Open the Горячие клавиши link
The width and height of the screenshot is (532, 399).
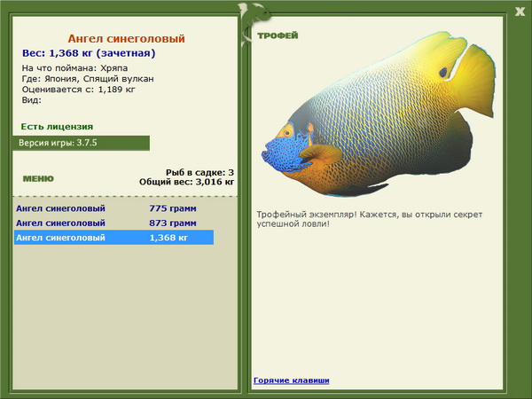[292, 380]
